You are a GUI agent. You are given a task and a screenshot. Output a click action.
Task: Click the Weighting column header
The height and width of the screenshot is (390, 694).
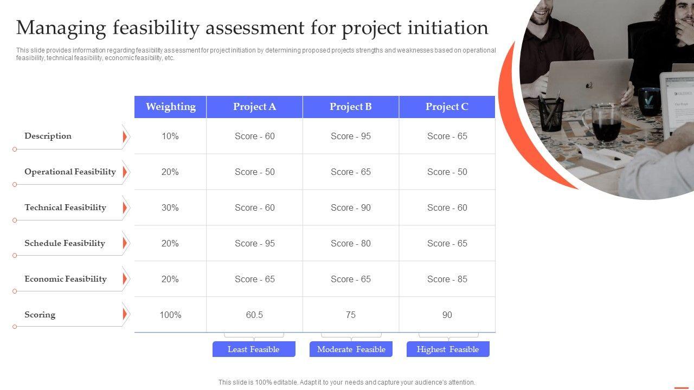170,107
